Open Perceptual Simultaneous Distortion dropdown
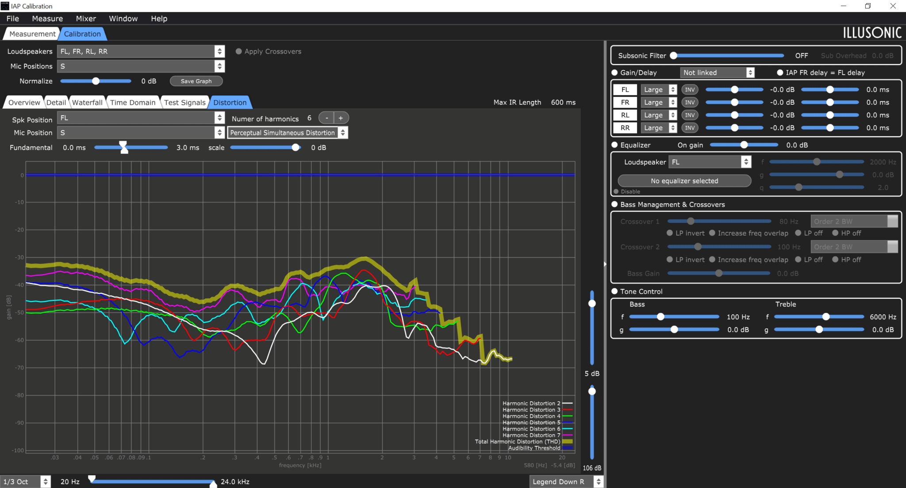This screenshot has width=906, height=488. tap(288, 133)
